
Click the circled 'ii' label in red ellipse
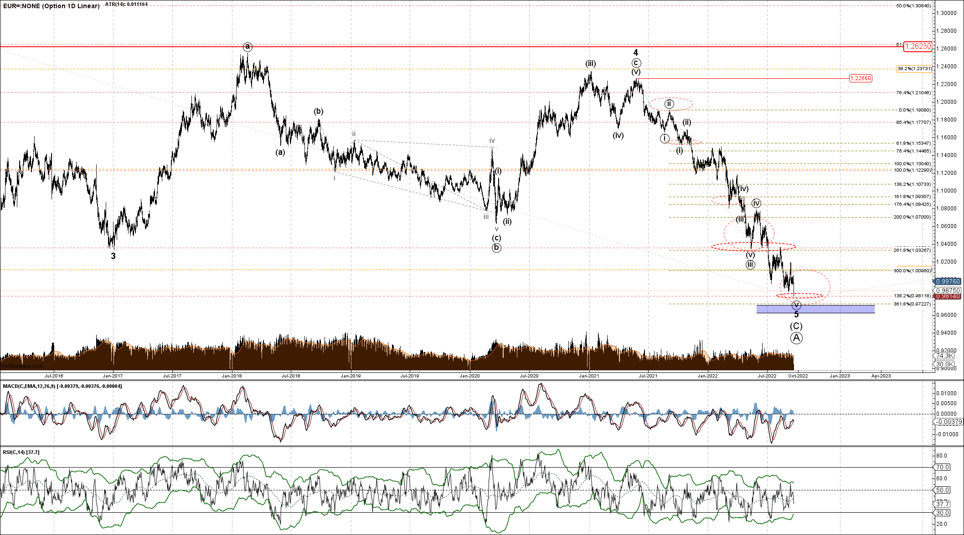[x=669, y=104]
